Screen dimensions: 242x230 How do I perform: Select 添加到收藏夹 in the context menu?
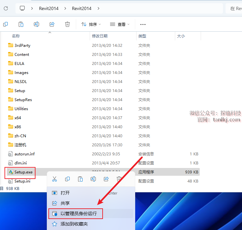[x=74, y=224]
